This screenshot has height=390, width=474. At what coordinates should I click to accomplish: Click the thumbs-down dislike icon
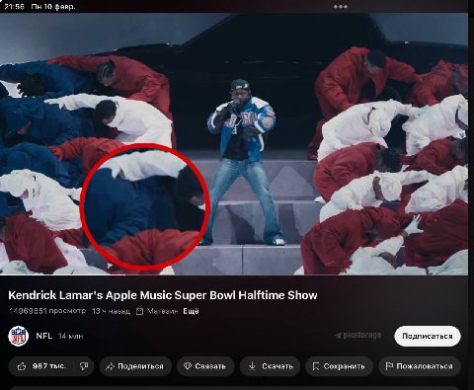coord(84,366)
